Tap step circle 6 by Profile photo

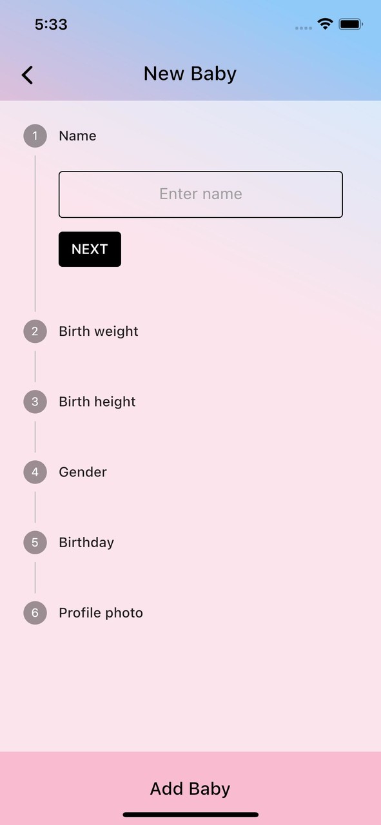pos(35,613)
